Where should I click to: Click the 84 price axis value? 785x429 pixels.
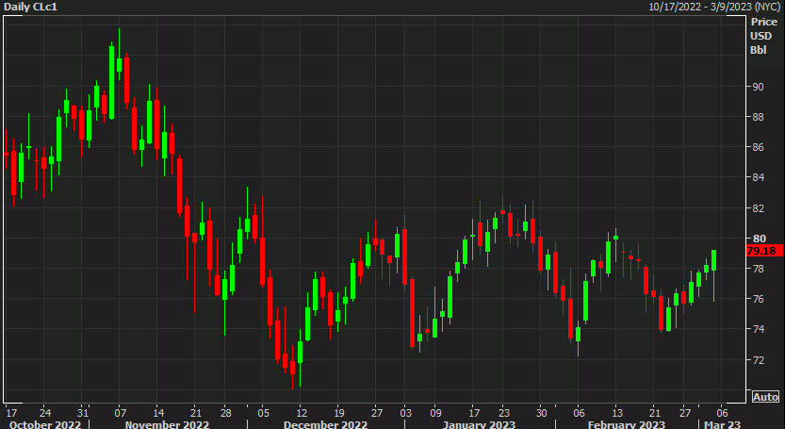tap(759, 177)
